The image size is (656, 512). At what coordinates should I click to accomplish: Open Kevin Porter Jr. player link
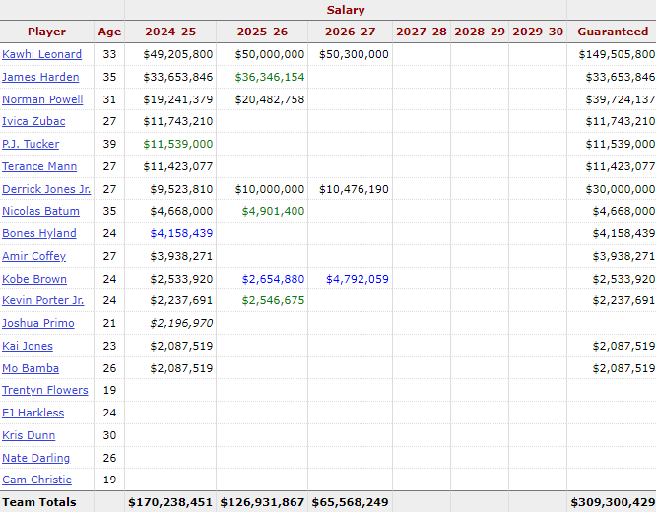click(x=43, y=300)
